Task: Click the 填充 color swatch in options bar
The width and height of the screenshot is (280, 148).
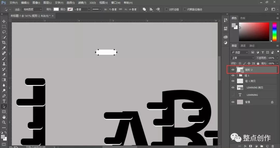Action: pos(56,9)
